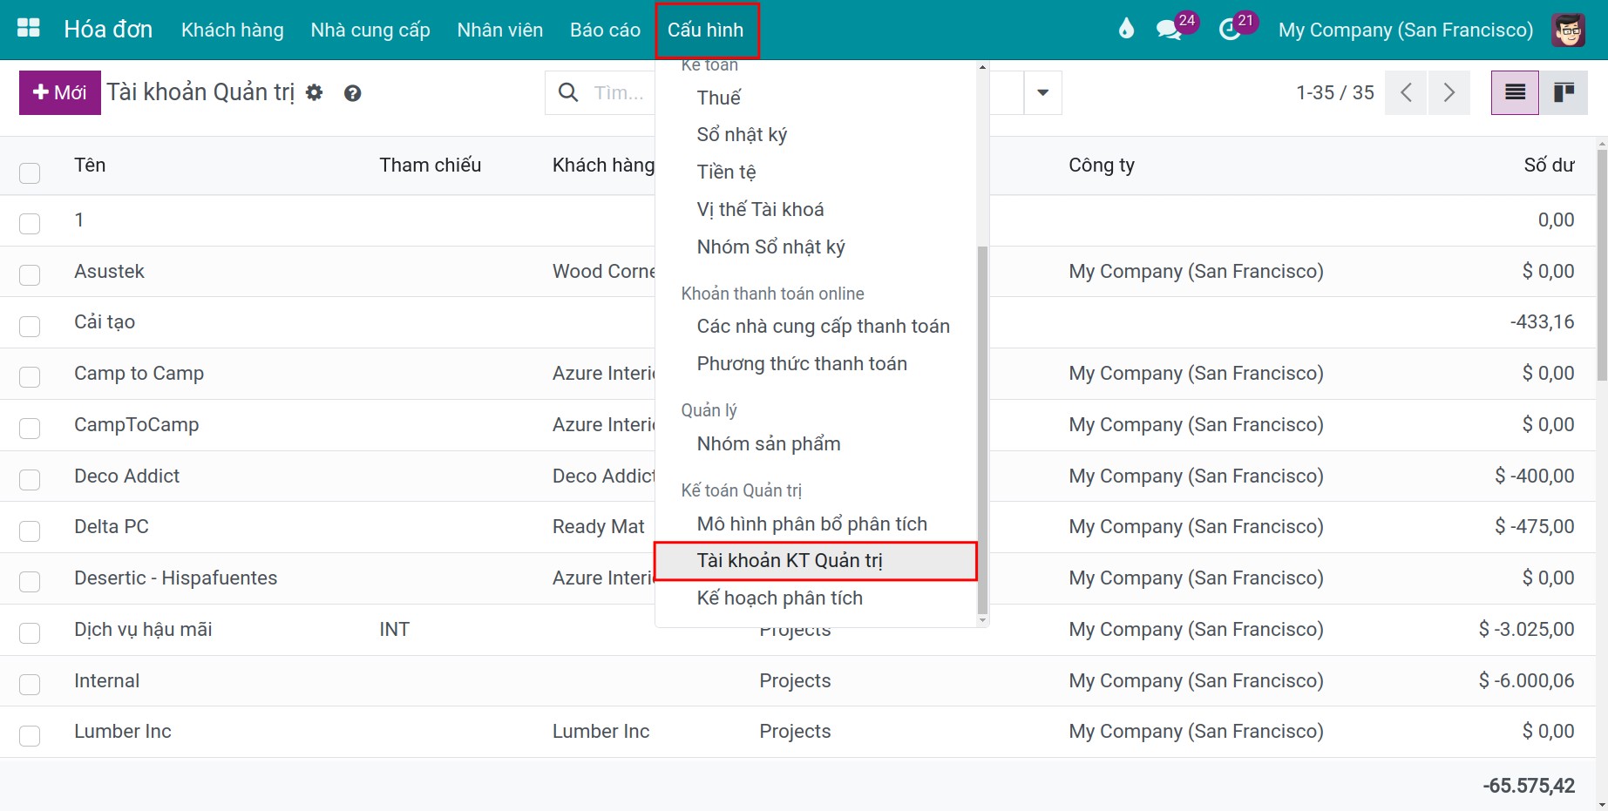Open the Khách hàng menu
1608x811 pixels.
(x=233, y=30)
